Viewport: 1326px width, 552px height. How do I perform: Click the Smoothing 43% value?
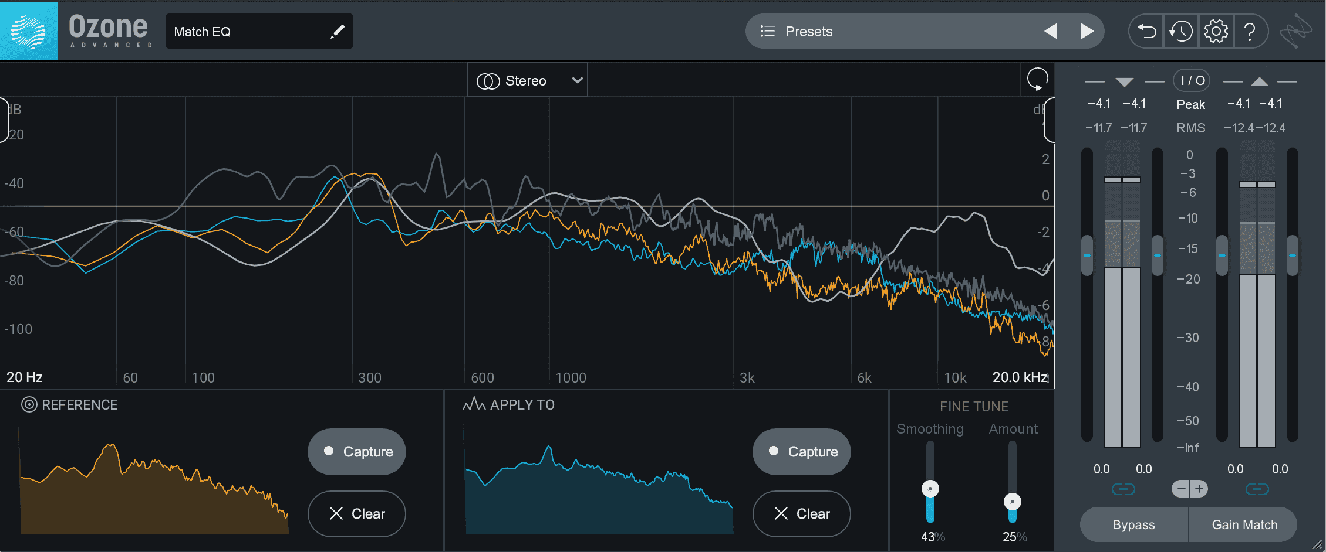point(932,537)
